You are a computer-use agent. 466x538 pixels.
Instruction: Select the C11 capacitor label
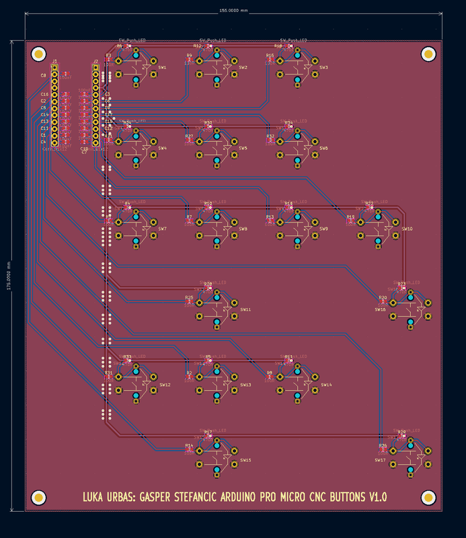pyautogui.click(x=44, y=128)
